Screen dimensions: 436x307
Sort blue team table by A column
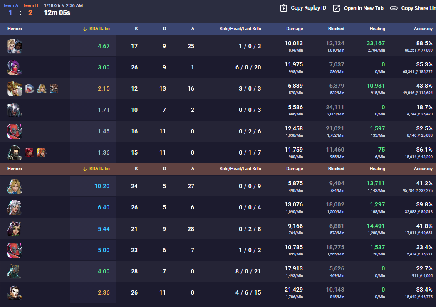(x=193, y=29)
